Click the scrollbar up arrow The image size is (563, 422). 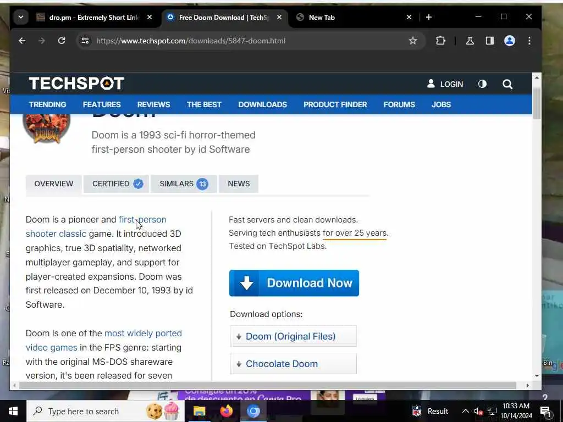[x=537, y=77]
